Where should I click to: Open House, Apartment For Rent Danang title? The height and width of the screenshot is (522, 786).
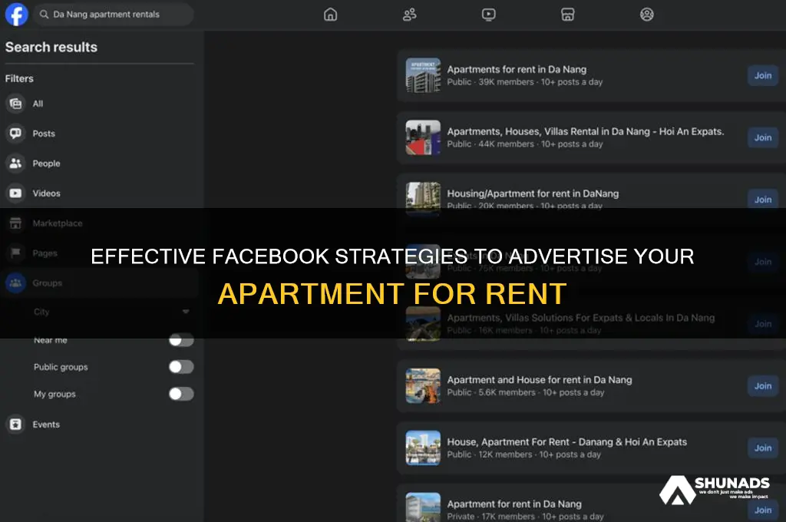point(567,442)
